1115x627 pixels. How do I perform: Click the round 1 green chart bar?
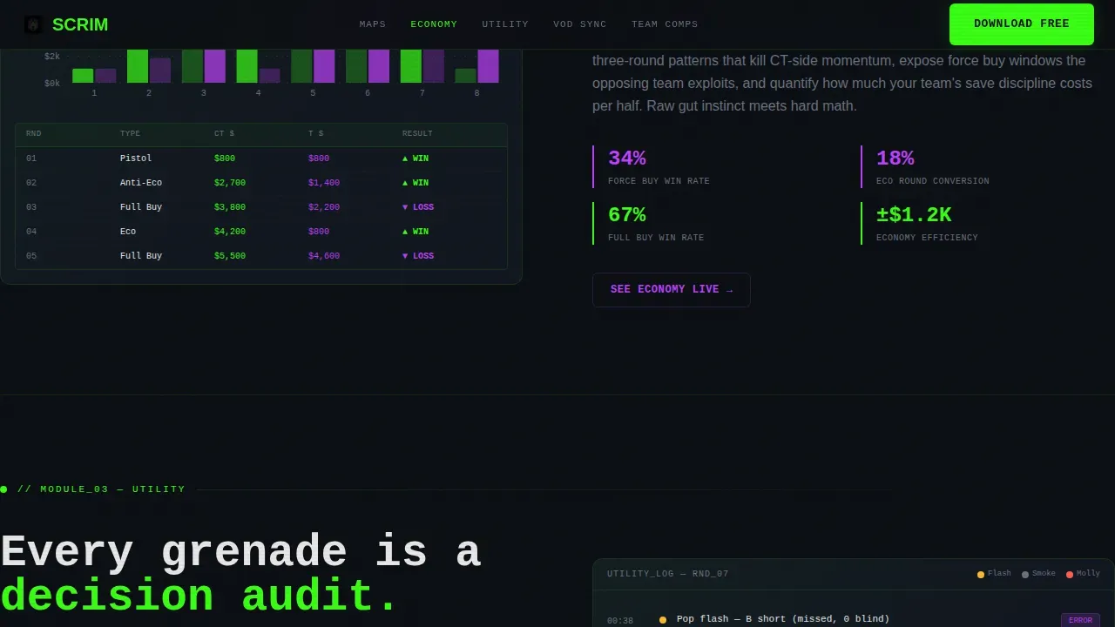coord(83,76)
